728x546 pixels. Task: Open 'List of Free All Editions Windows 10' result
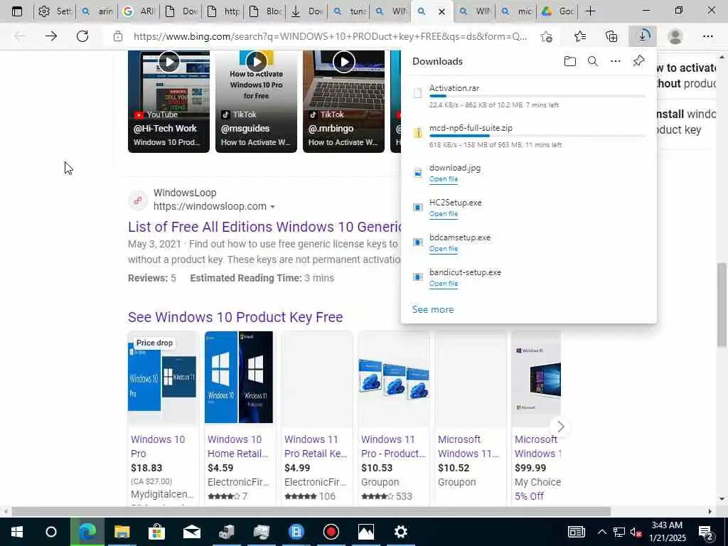coord(265,227)
